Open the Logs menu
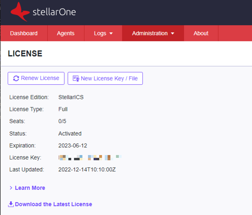Screen dimensions: 252x215 100,33
